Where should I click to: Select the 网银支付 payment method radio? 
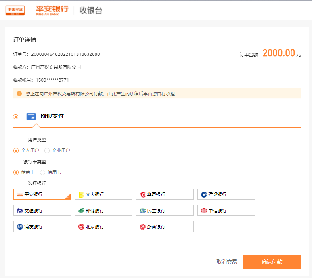[15, 117]
